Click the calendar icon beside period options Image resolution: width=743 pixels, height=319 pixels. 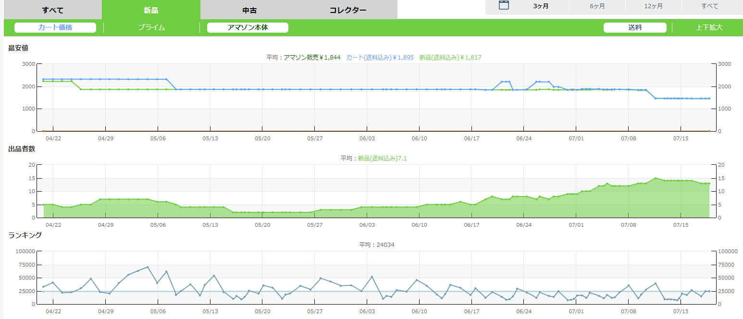(x=504, y=5)
